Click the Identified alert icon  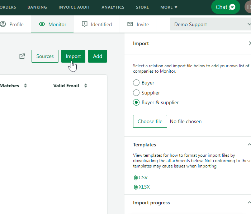click(x=85, y=24)
